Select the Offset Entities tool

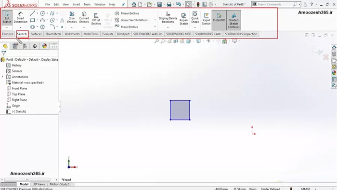96,19
